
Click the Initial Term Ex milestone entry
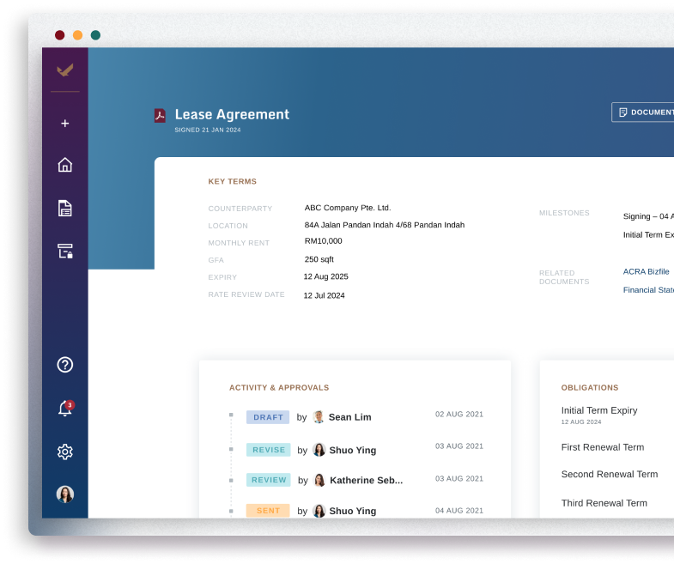[648, 234]
